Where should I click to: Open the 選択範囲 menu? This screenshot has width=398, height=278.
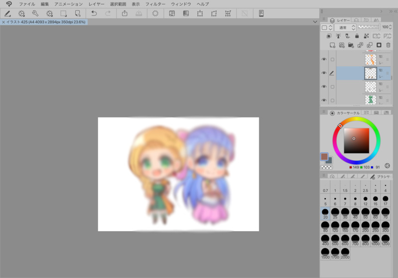tap(118, 4)
